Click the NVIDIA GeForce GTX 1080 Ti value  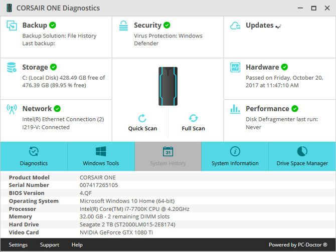tap(116, 232)
